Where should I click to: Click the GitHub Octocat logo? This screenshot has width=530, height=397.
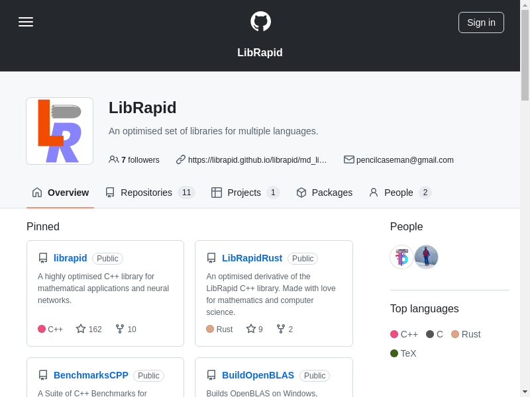click(x=260, y=22)
